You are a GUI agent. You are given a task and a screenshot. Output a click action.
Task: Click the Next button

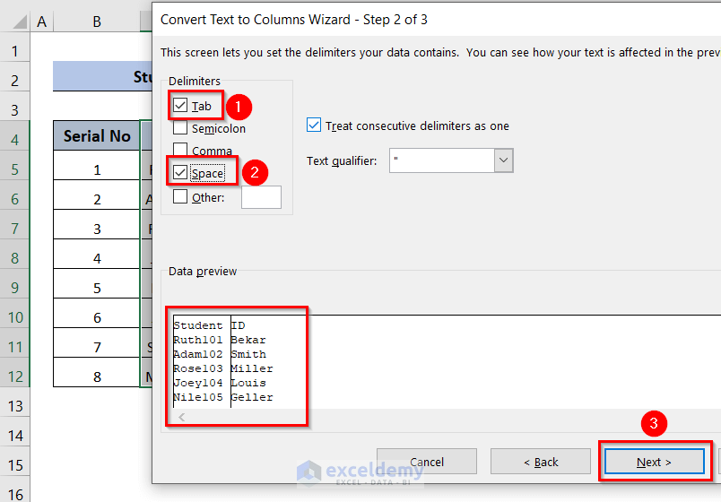(x=654, y=462)
